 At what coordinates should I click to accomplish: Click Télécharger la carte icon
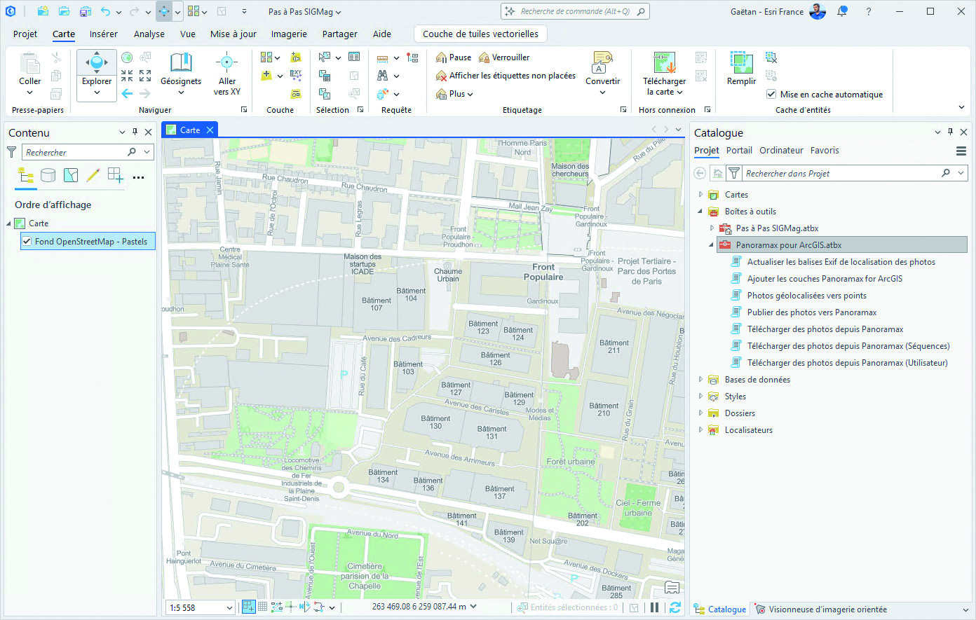(x=664, y=62)
